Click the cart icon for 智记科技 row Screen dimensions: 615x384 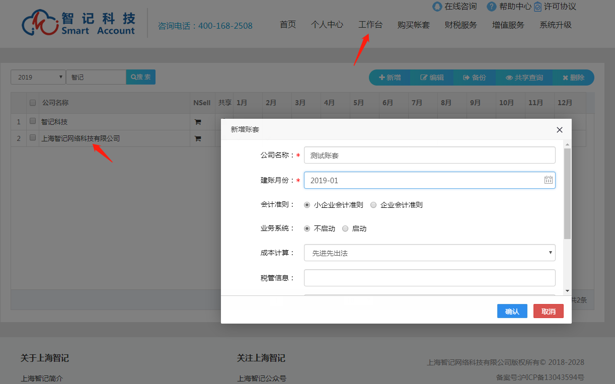198,122
